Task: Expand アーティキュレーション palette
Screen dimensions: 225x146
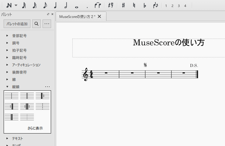Action: pos(7,65)
